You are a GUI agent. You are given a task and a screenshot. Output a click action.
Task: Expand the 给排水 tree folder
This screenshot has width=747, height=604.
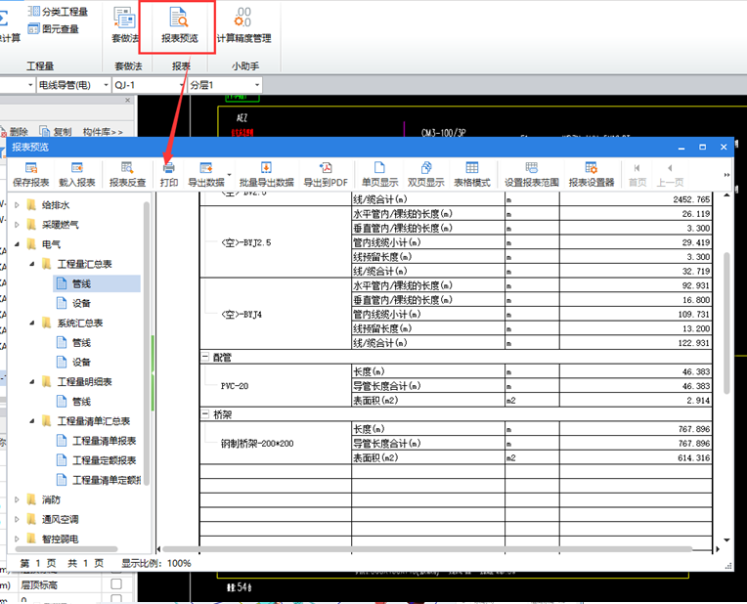point(17,205)
